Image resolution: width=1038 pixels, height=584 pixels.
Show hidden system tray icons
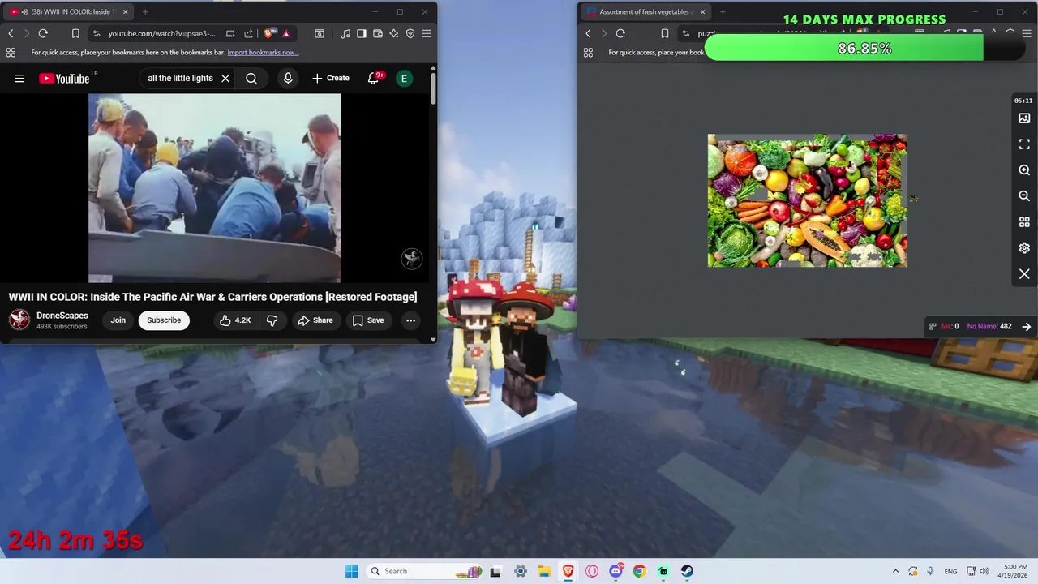(896, 571)
